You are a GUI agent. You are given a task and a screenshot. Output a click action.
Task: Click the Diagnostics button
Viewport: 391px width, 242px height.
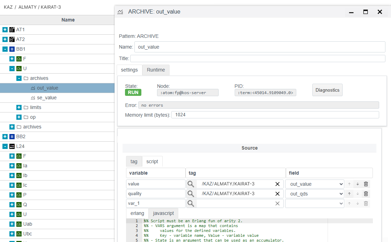pos(327,90)
